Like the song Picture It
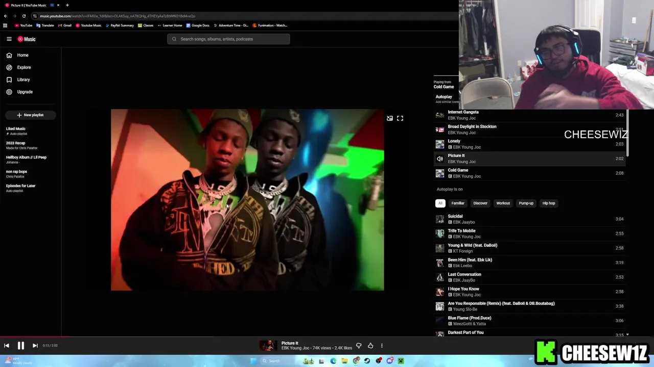 click(370, 346)
